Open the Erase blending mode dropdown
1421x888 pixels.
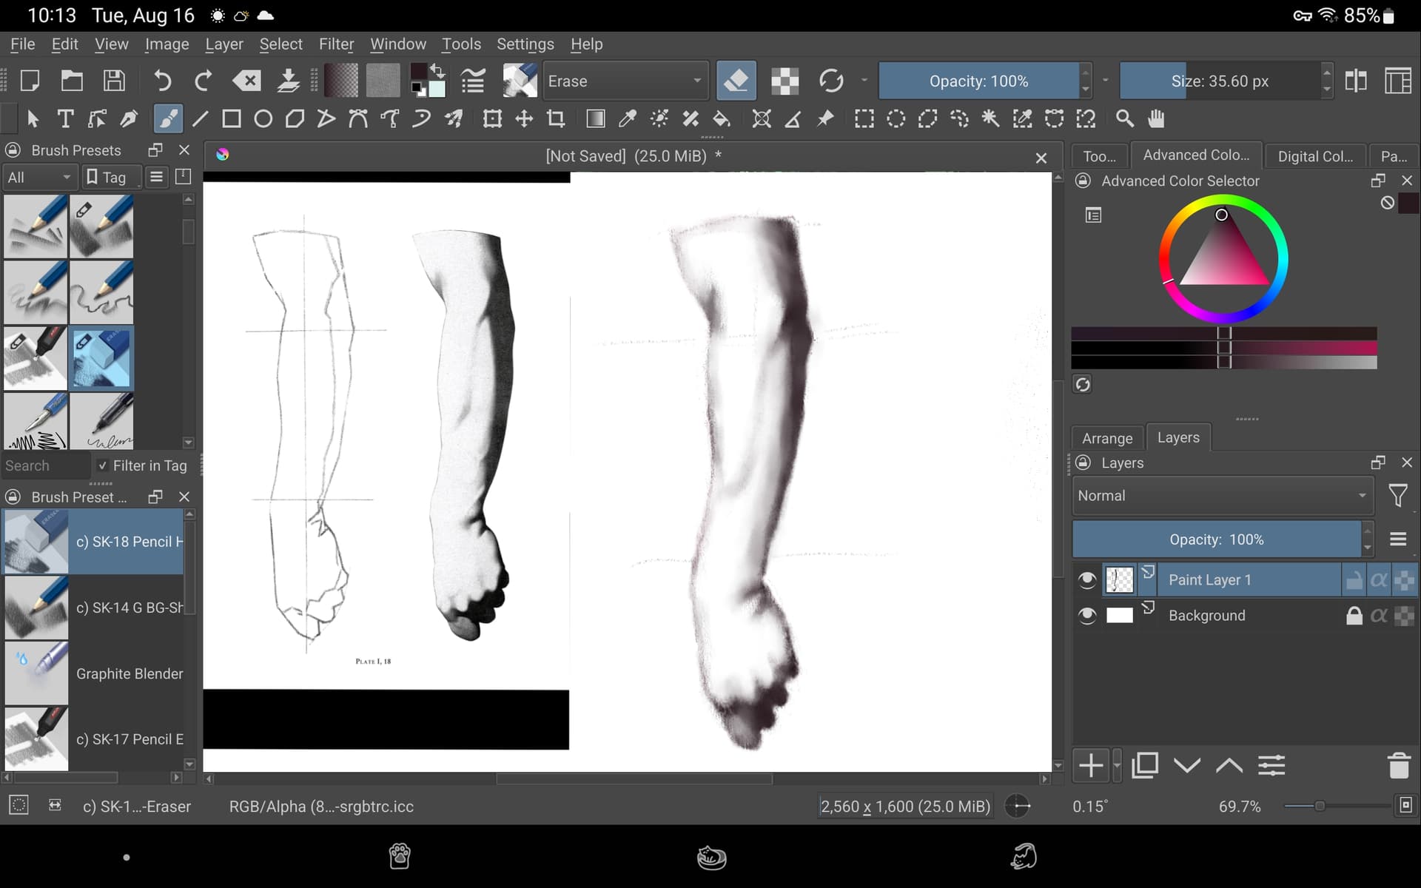tap(625, 81)
